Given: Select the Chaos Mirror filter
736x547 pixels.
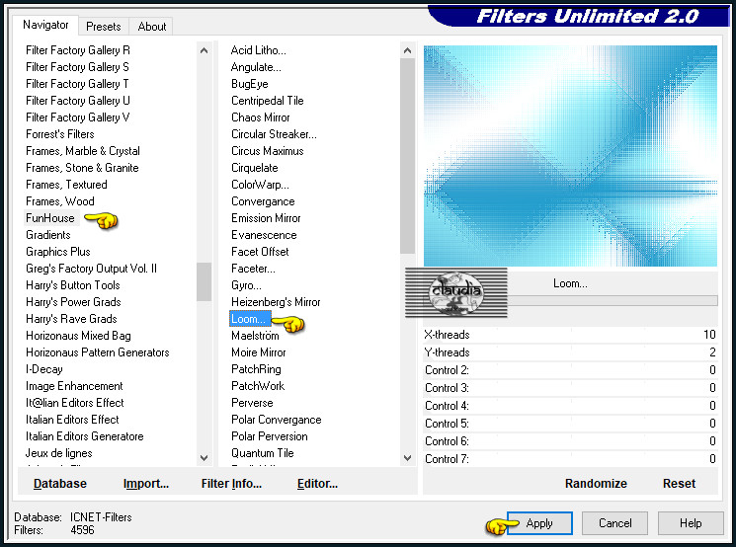Looking at the screenshot, I should coord(261,117).
